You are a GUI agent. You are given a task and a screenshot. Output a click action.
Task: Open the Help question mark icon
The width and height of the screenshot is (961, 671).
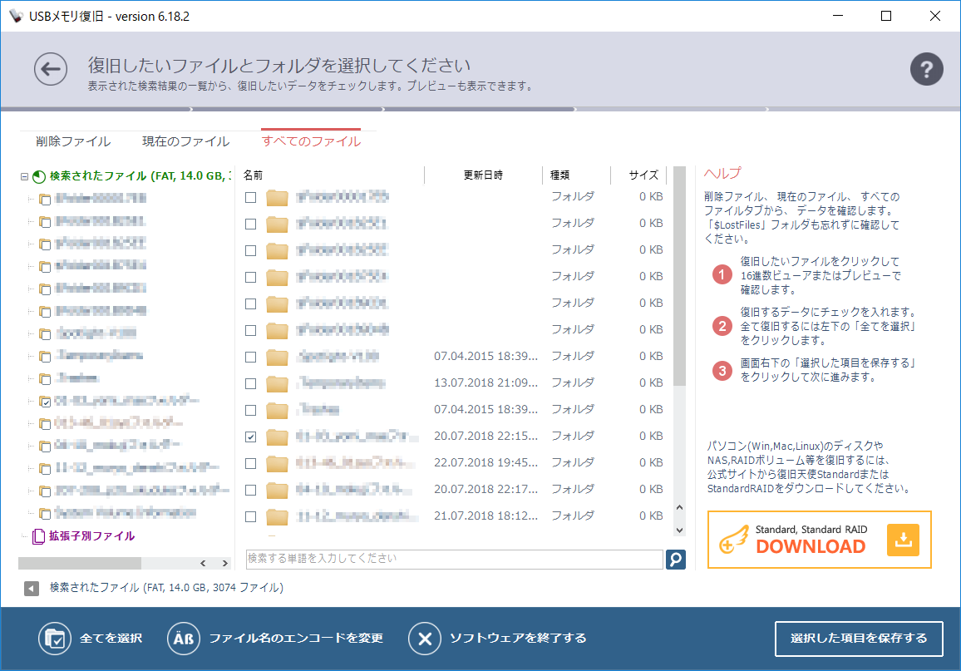click(x=927, y=69)
